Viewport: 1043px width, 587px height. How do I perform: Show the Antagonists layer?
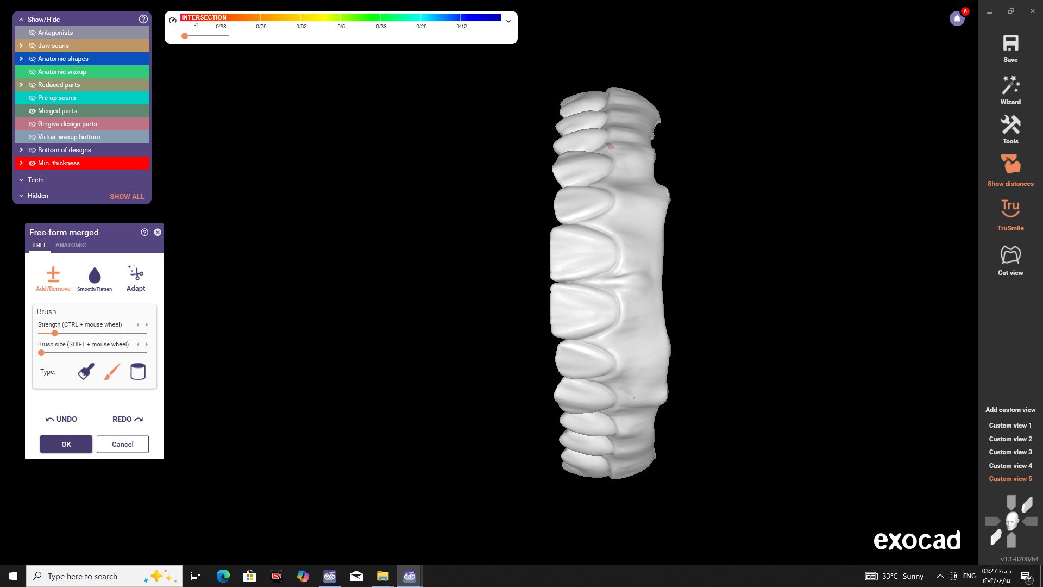32,33
